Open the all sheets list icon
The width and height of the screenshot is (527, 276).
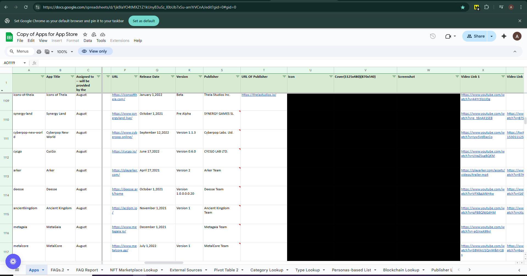pyautogui.click(x=17, y=270)
